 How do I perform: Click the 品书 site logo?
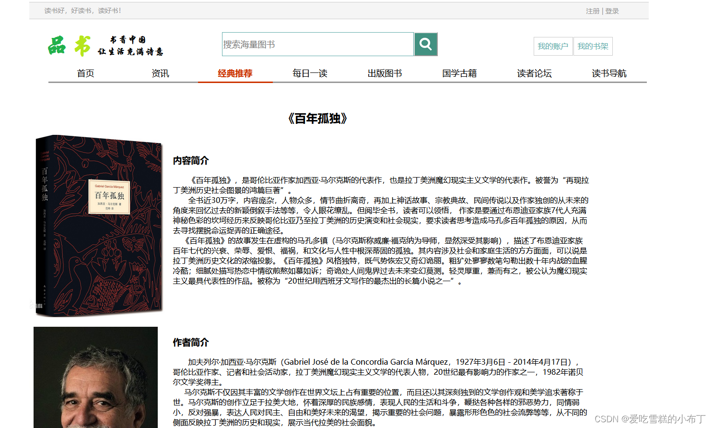pos(70,46)
